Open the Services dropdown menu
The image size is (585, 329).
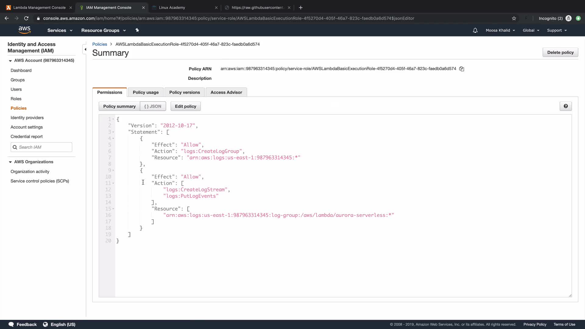point(60,30)
